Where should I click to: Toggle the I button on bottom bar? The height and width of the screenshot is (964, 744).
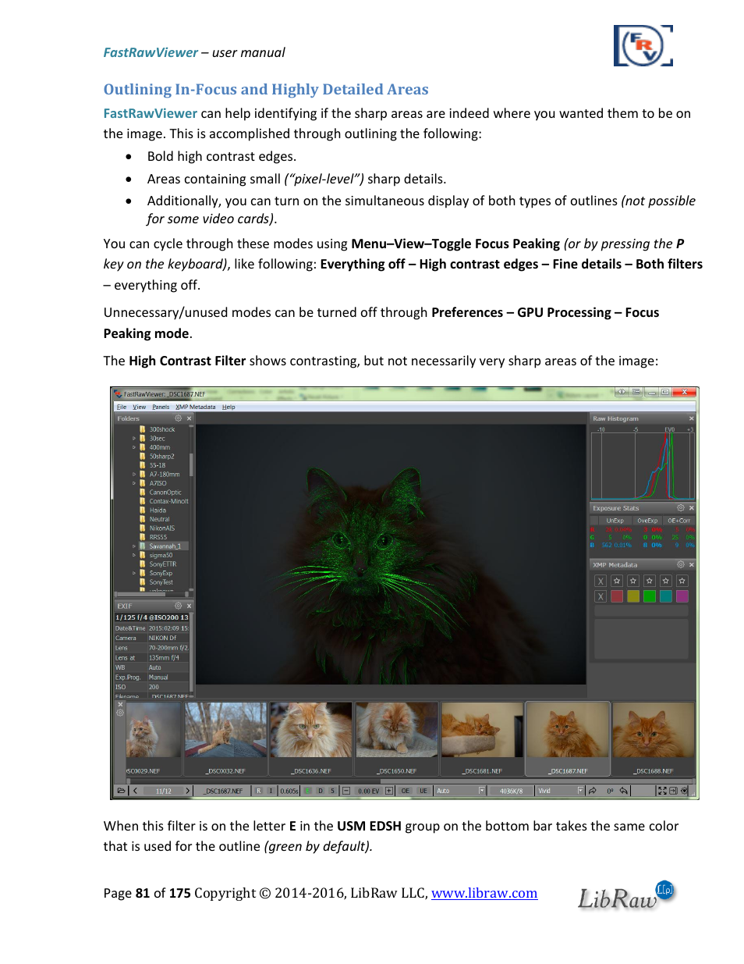pos(271,791)
